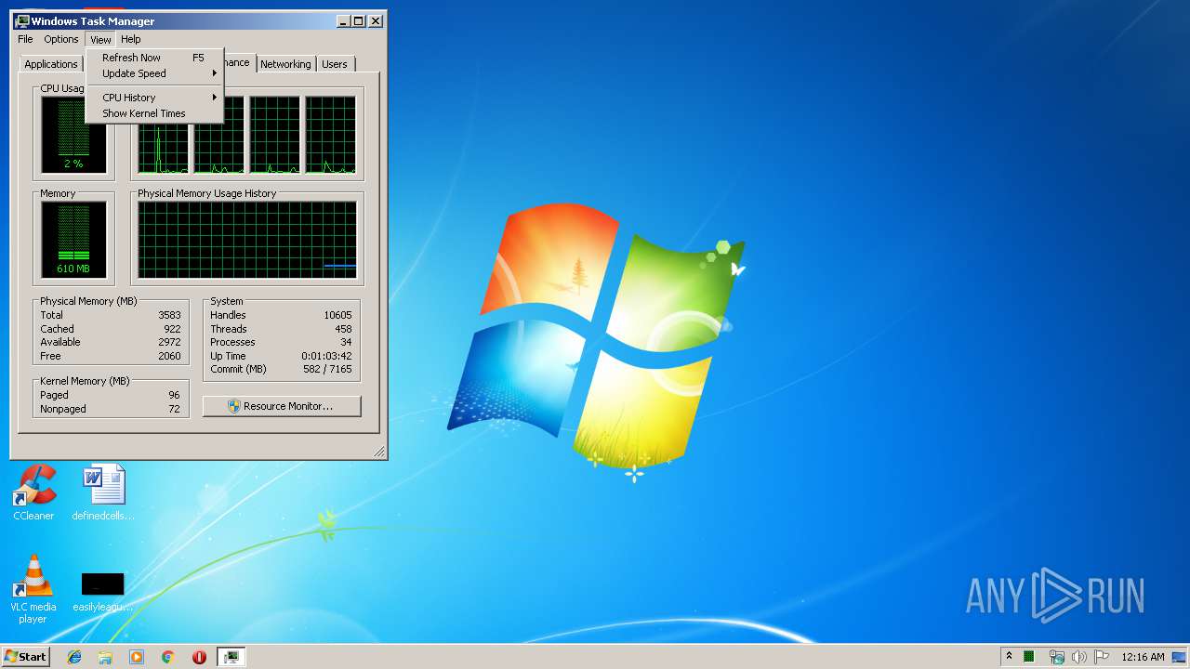Click Total physical memory value 3583
This screenshot has width=1190, height=669.
[169, 315]
